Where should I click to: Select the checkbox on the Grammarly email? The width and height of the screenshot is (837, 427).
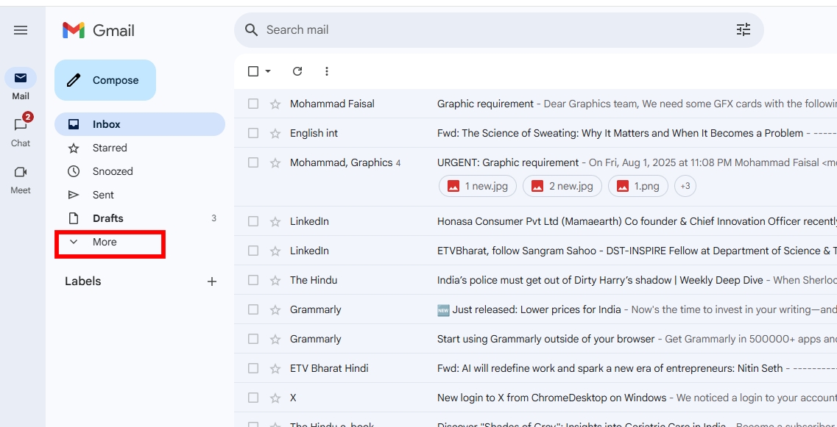tap(253, 309)
